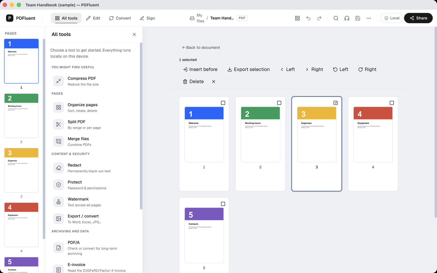This screenshot has height=273, width=437.
Task: Click the Compress PDF tool icon
Action: 58,81
